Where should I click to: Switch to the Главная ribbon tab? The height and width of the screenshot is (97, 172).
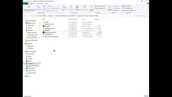pyautogui.click(x=32, y=4)
